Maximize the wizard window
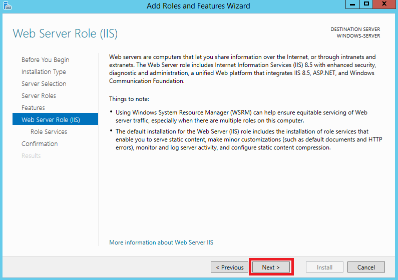The width and height of the screenshot is (398, 280). 366,4
